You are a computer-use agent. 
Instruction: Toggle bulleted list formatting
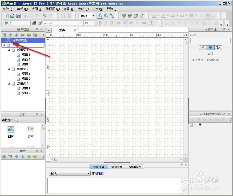click(x=138, y=23)
